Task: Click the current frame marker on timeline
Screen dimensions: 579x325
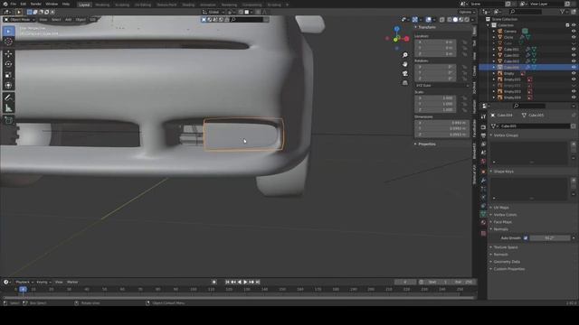Action: pyautogui.click(x=23, y=290)
